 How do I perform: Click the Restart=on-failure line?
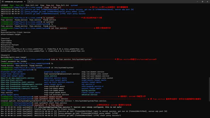[10, 45]
